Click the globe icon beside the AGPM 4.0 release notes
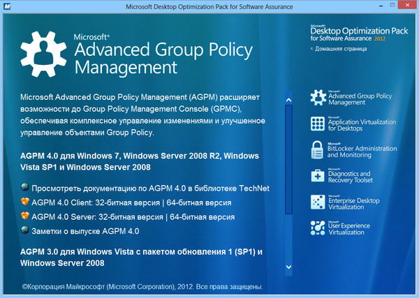This screenshot has height=298, width=419. (26, 230)
